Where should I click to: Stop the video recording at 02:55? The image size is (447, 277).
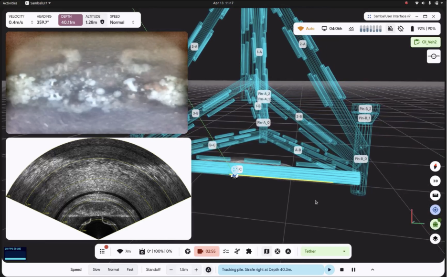click(x=207, y=251)
